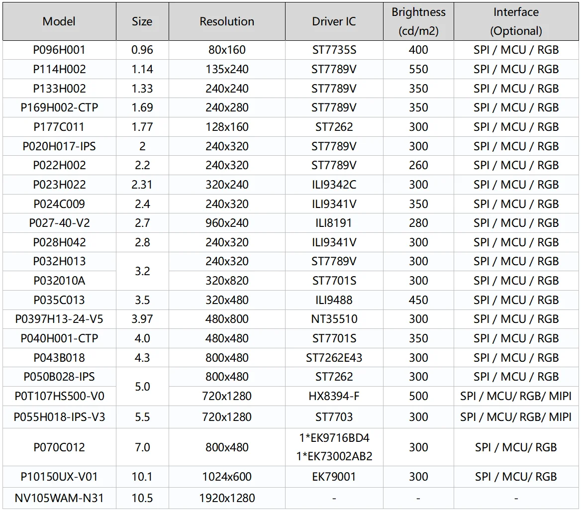Select the NT35510 driver IC cell

334,319
